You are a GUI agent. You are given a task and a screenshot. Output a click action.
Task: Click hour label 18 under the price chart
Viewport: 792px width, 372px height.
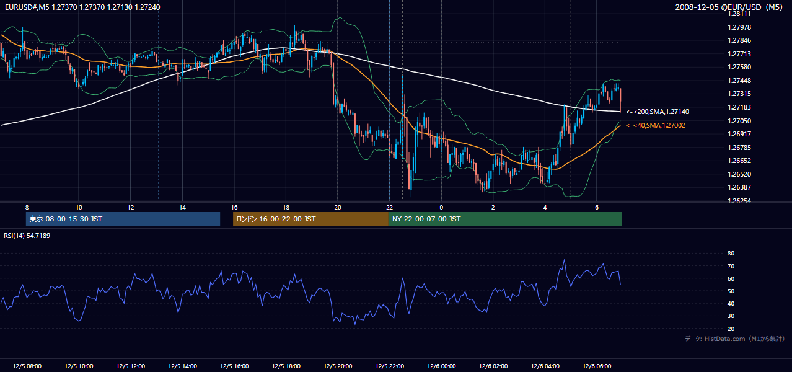[x=286, y=207]
